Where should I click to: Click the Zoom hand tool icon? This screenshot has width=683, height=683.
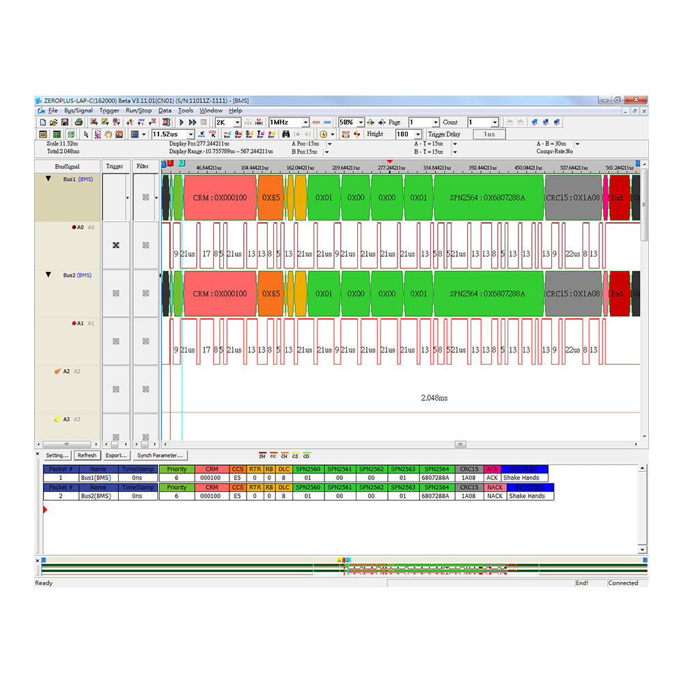pos(107,134)
